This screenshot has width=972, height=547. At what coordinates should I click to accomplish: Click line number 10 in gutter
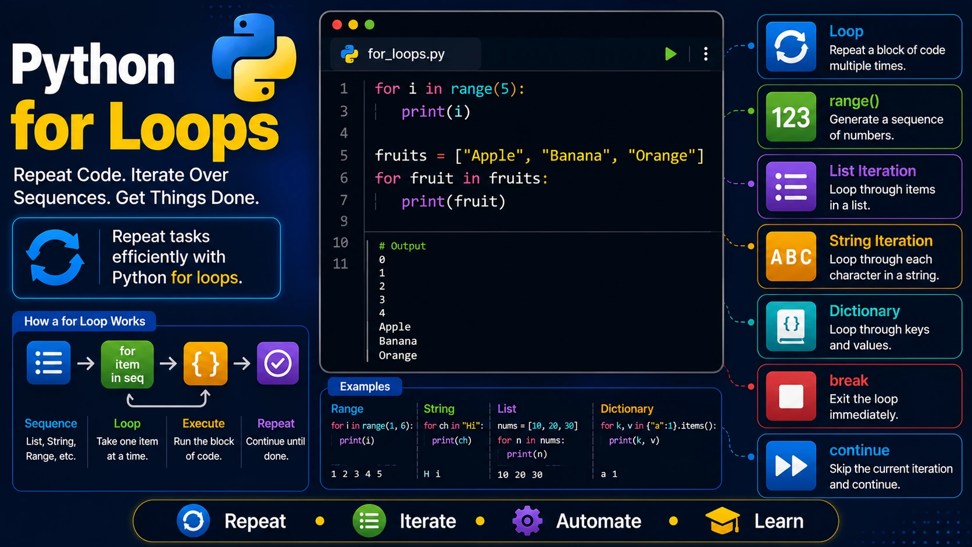340,242
